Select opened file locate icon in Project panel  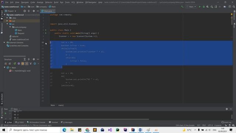tap(25, 11)
